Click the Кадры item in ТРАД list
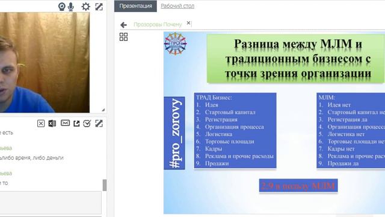The height and width of the screenshot is (217, 385). [214, 149]
